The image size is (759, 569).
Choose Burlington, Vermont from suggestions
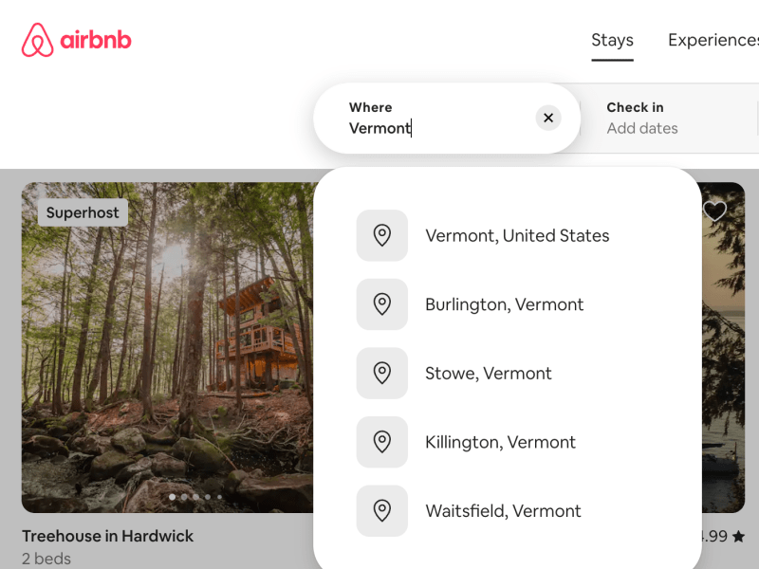pyautogui.click(x=504, y=304)
